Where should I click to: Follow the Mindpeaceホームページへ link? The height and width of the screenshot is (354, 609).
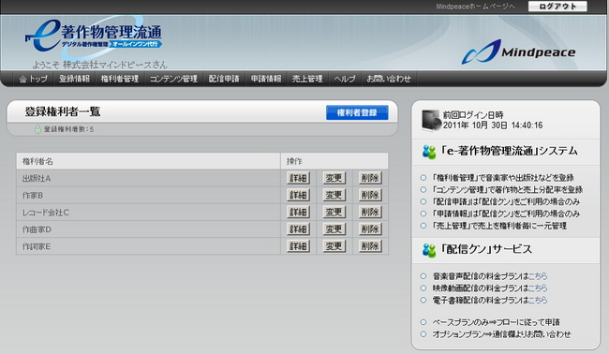[x=475, y=7]
